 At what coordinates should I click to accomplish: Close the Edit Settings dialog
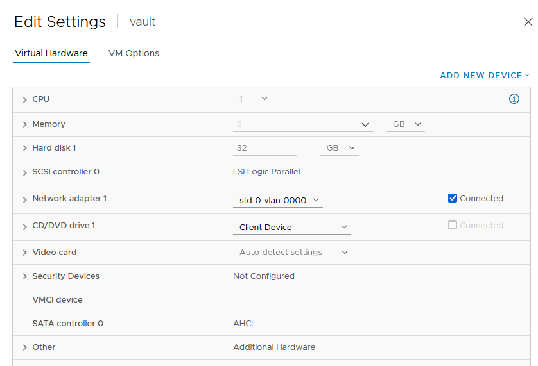528,22
